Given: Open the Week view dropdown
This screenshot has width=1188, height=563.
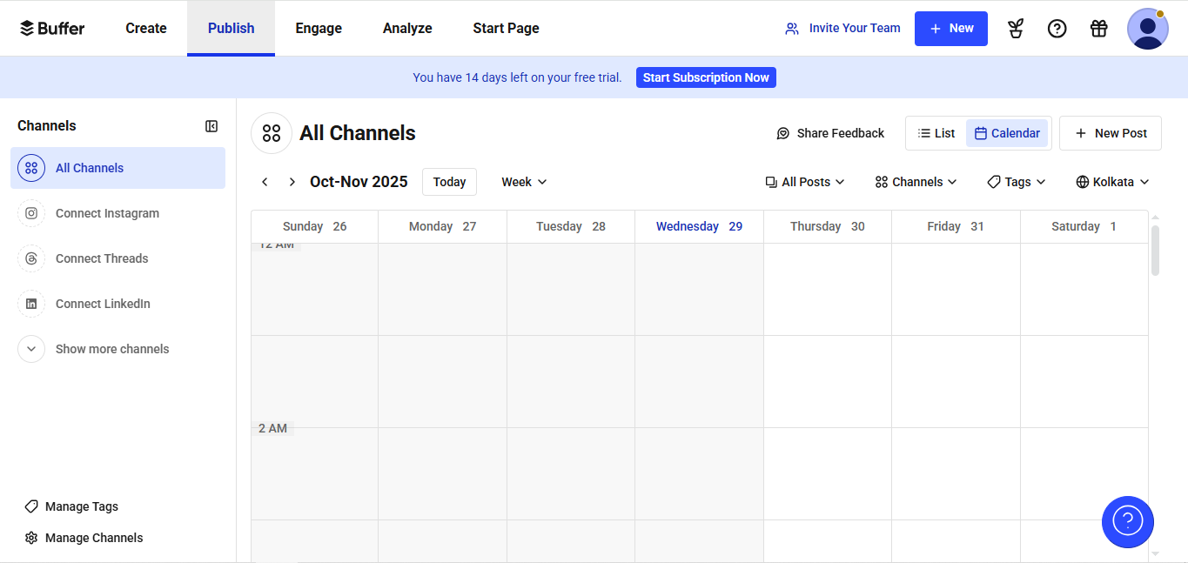Looking at the screenshot, I should click(524, 182).
